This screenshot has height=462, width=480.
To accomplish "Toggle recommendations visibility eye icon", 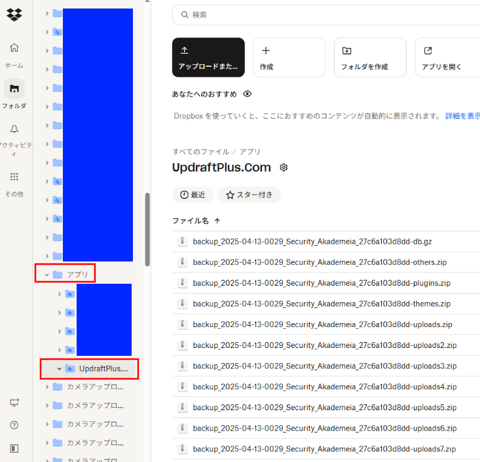I will tap(248, 94).
